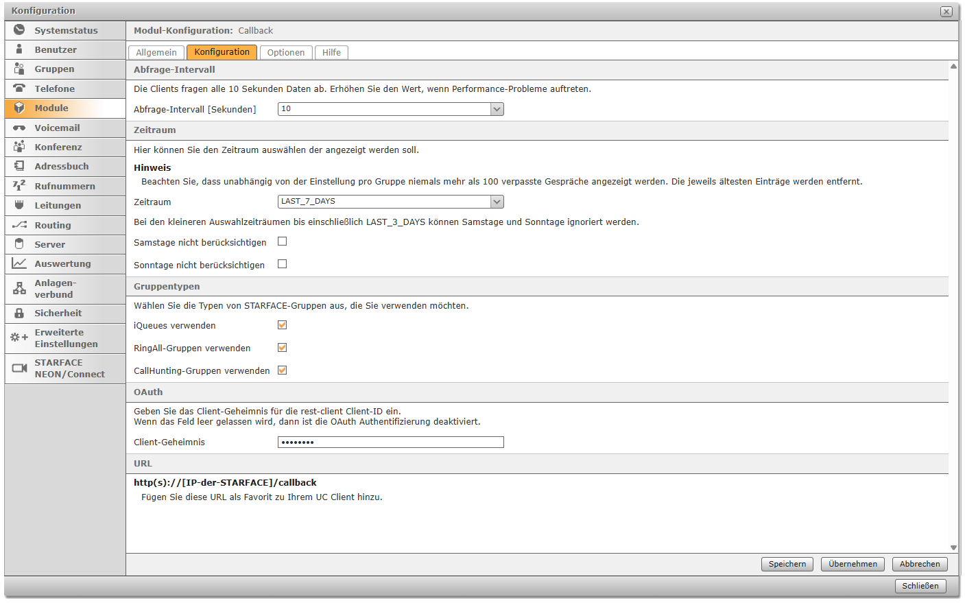Image resolution: width=965 pixels, height=603 pixels.
Task: Open the Zeitraum dropdown arrow
Action: click(497, 202)
